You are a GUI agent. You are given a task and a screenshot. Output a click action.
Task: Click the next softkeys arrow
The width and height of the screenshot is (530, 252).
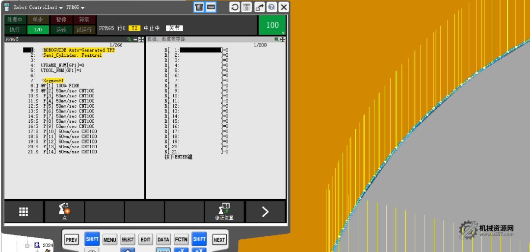265,211
